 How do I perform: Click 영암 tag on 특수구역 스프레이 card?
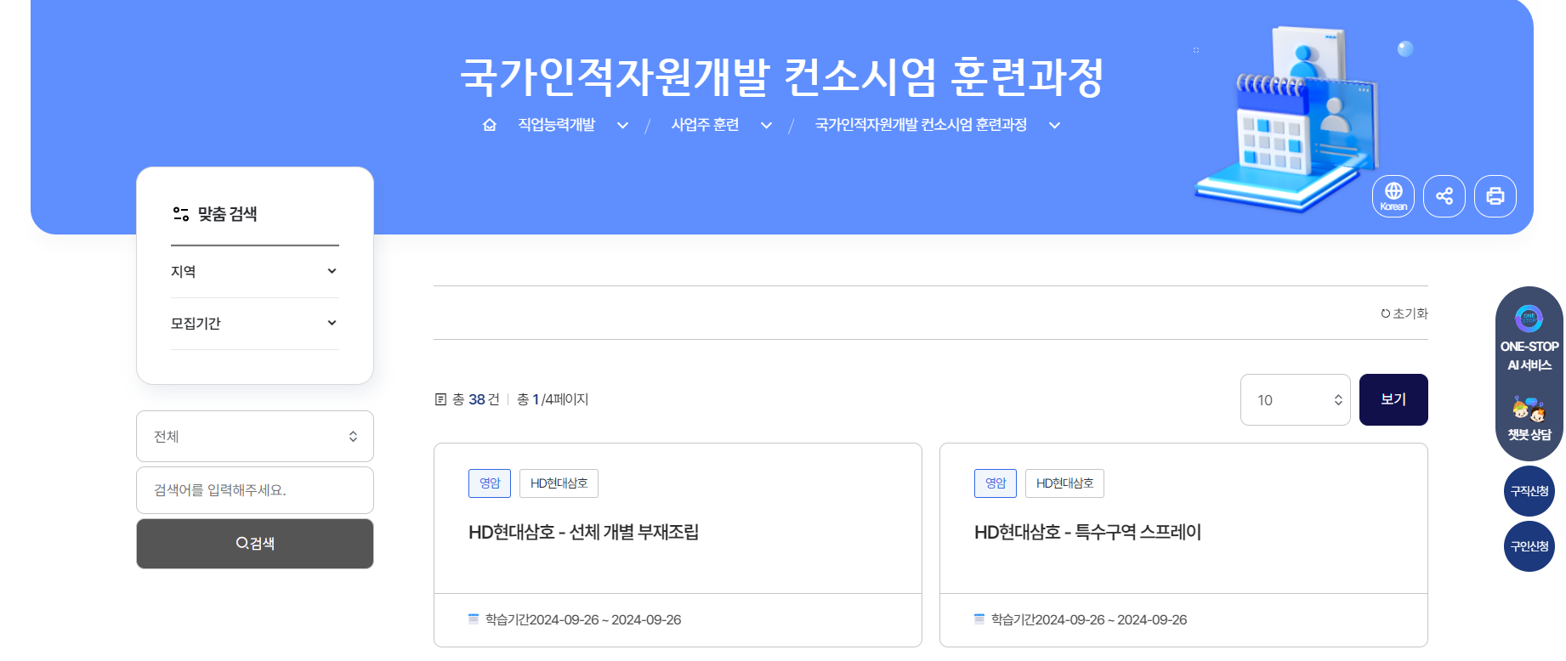996,483
